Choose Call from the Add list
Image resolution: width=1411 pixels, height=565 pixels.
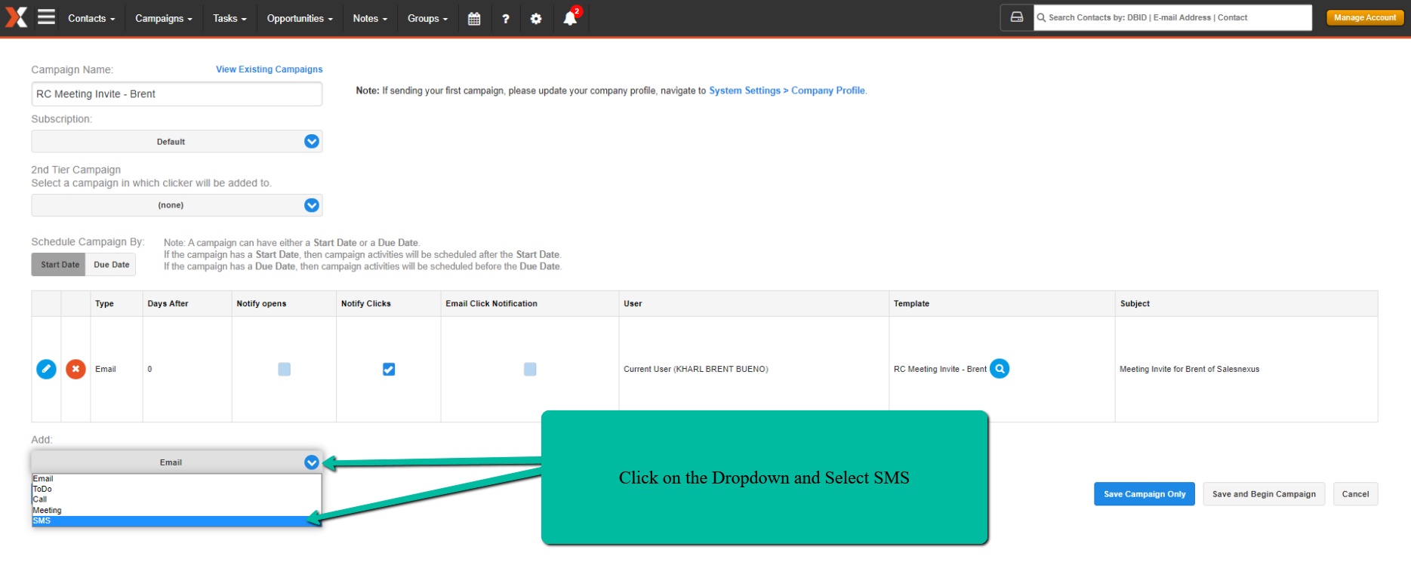(177, 499)
